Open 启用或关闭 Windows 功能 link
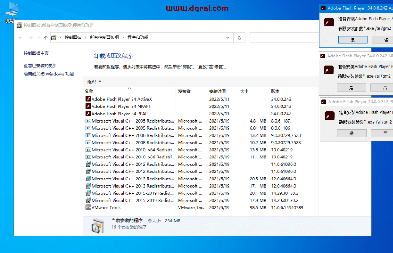Image resolution: width=393 pixels, height=253 pixels. point(49,74)
